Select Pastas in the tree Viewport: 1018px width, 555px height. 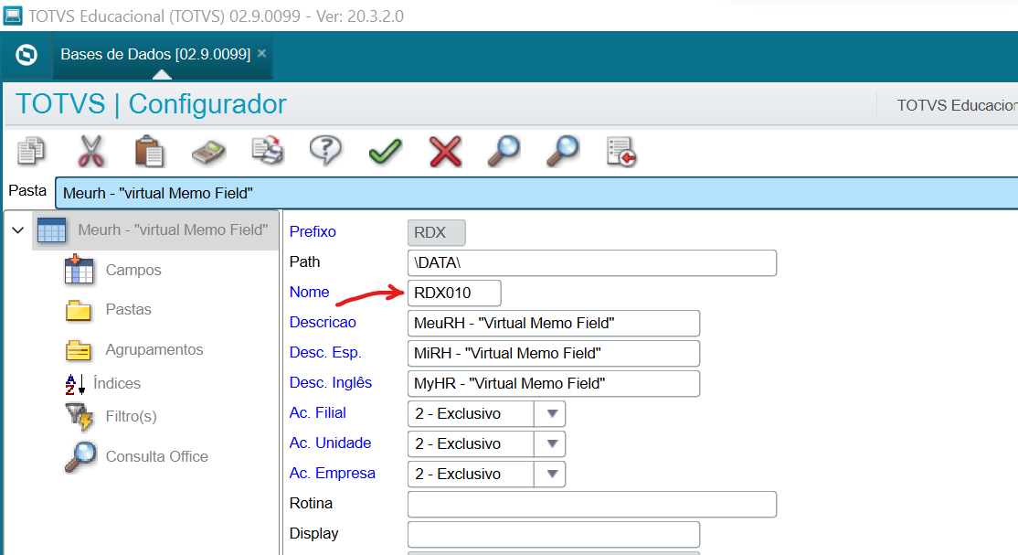[x=129, y=309]
